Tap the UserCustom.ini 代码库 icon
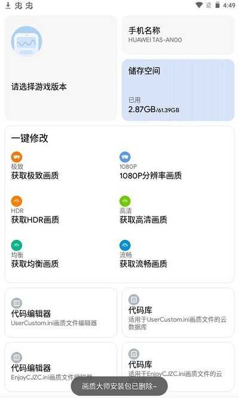239x398 pixels. click(x=134, y=300)
